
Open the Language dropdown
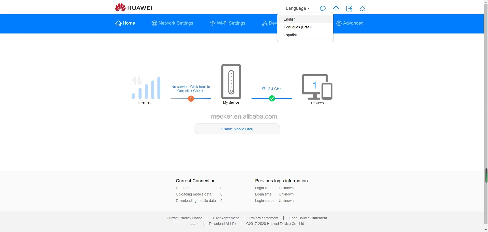point(297,8)
